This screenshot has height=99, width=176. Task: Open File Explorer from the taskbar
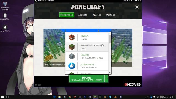tap(59, 97)
